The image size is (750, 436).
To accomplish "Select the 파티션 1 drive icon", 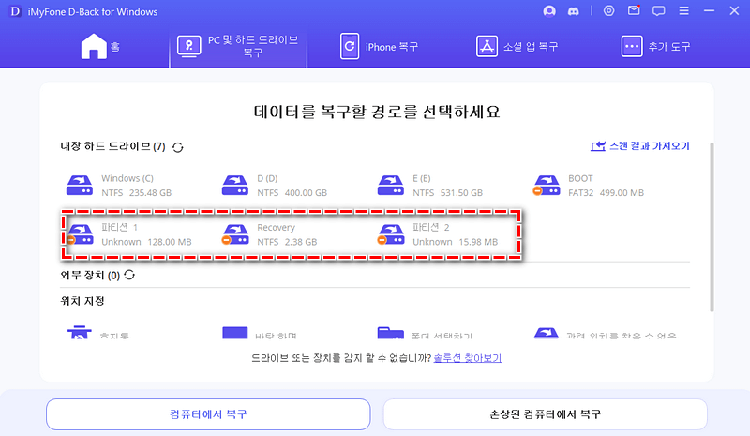I will pyautogui.click(x=80, y=234).
